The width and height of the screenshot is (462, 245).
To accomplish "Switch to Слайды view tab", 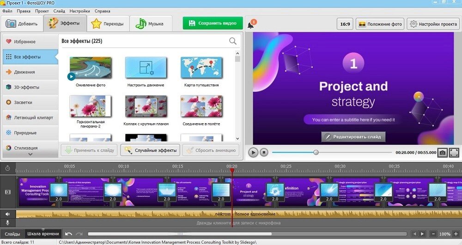I will tap(12, 234).
